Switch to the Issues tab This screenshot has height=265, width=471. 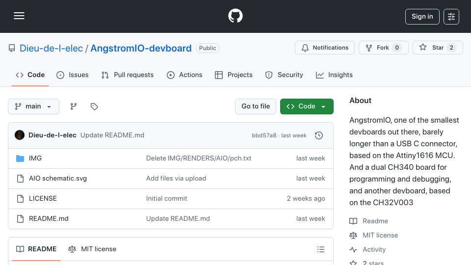(x=73, y=75)
